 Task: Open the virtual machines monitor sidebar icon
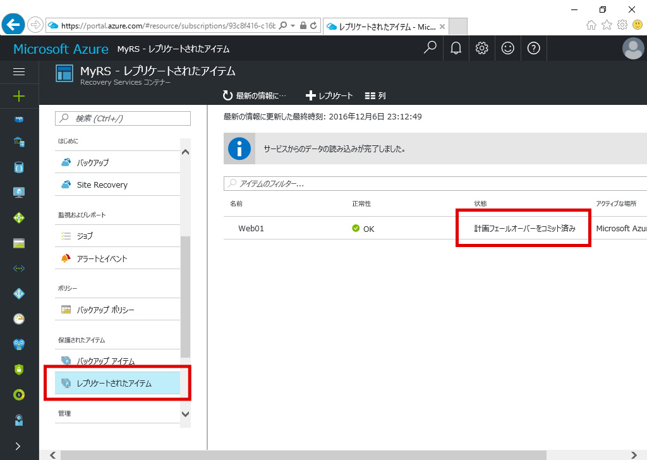[19, 192]
